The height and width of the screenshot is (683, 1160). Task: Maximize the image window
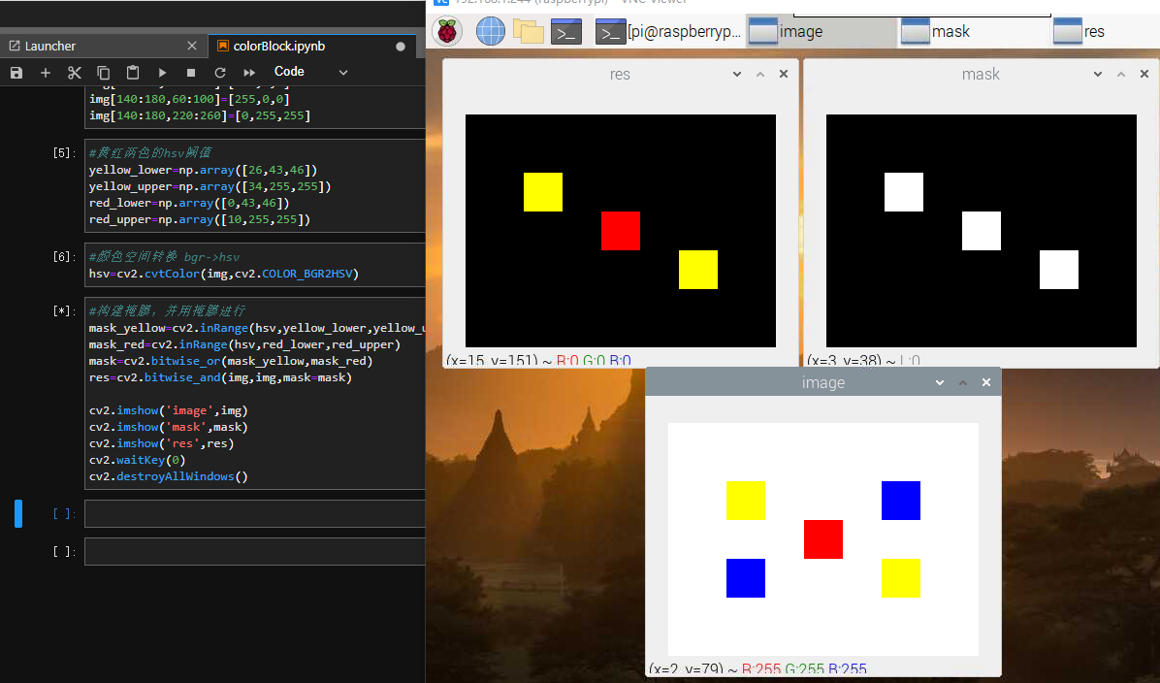click(x=962, y=382)
